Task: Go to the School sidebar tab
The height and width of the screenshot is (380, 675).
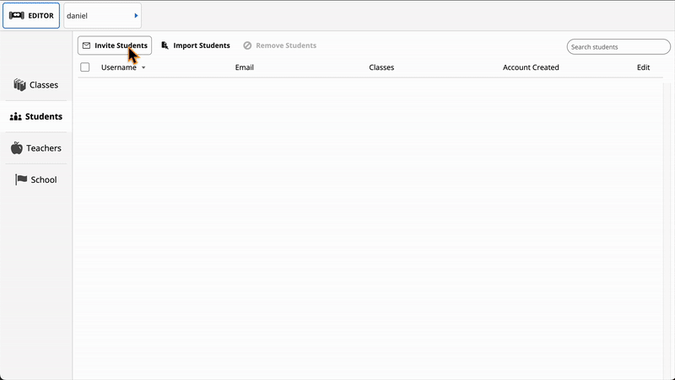Action: 43,179
